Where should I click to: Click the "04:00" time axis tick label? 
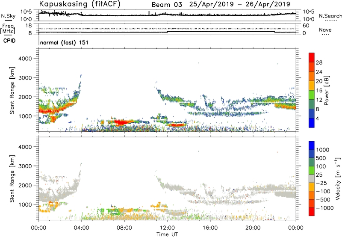81,228
